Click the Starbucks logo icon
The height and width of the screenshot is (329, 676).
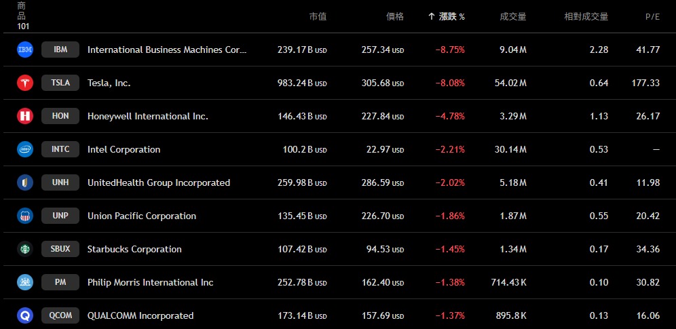[25, 249]
